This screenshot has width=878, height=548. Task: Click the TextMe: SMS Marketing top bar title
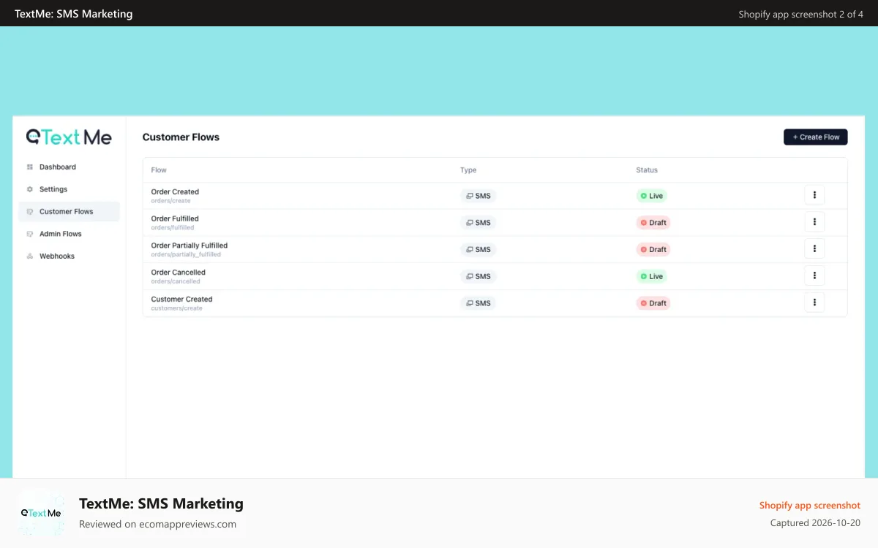[x=74, y=14]
